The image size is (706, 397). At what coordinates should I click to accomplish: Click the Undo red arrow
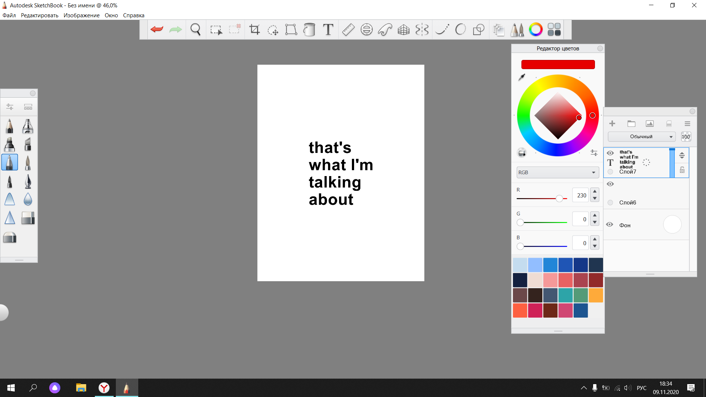click(x=157, y=29)
